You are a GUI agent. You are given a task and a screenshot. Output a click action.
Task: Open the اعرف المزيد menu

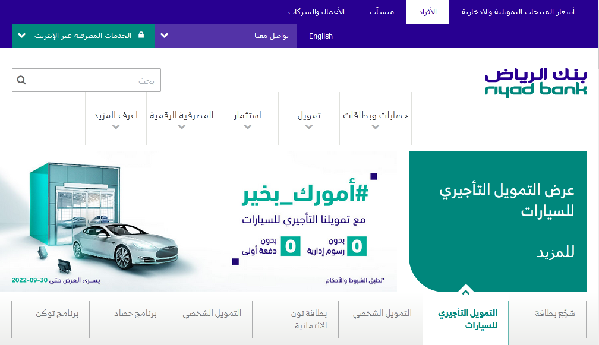(x=116, y=115)
